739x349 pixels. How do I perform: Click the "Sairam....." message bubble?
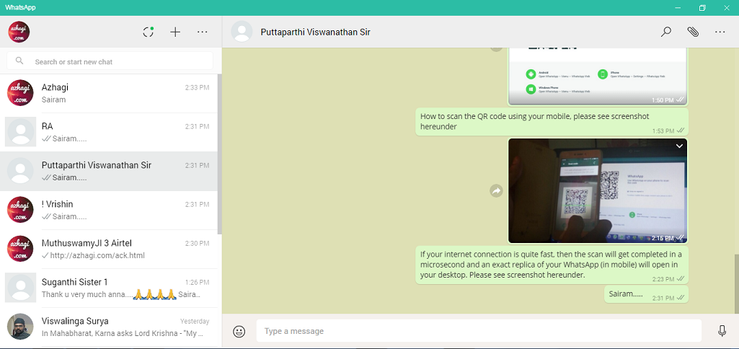coord(646,294)
